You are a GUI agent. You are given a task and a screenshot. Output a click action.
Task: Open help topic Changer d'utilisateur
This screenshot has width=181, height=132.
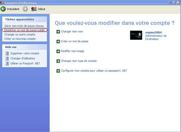click(x=23, y=58)
